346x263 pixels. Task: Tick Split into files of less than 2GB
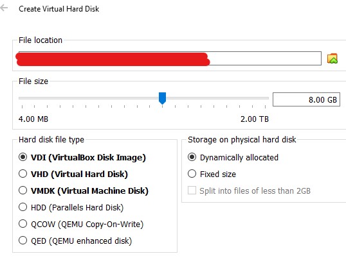[x=192, y=191]
